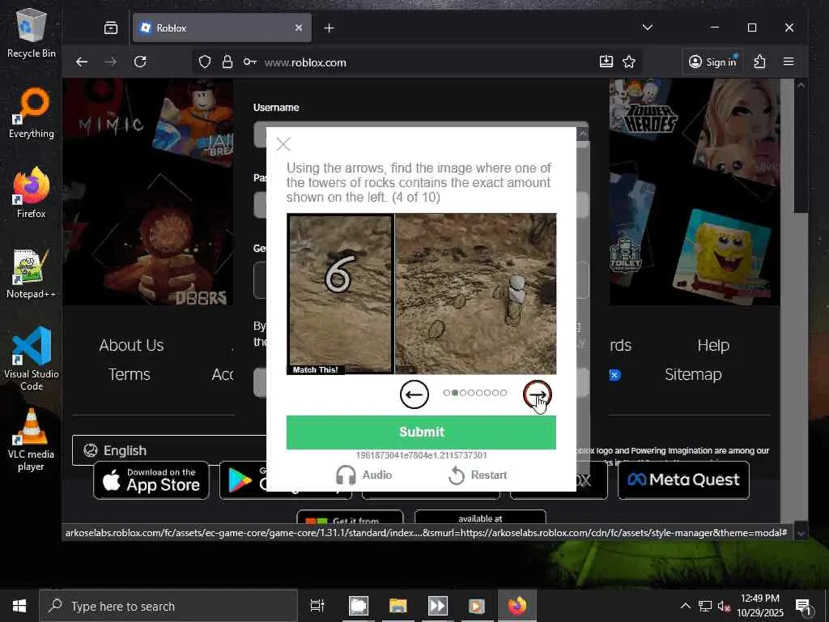Viewport: 829px width, 622px height.
Task: Open the About Us link
Action: point(131,345)
